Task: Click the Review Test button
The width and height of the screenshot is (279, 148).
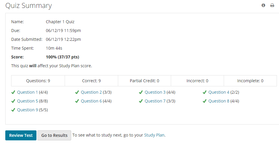Action: pos(21,135)
